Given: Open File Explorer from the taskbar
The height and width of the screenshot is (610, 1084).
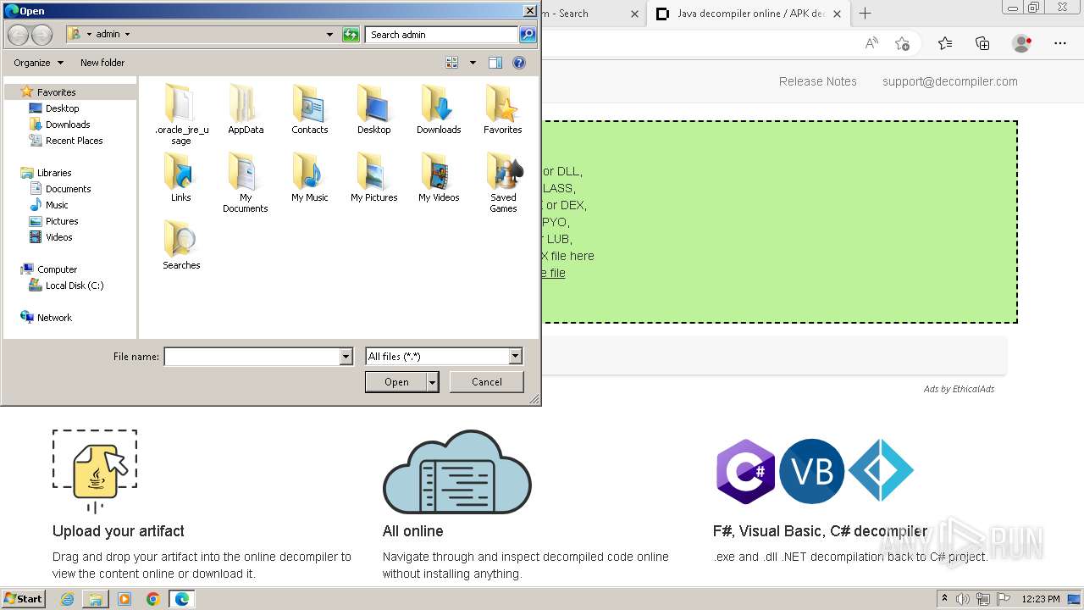Looking at the screenshot, I should point(96,599).
